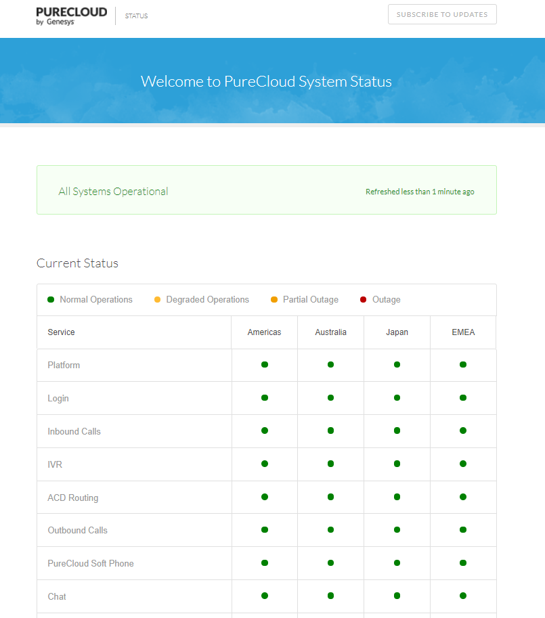Click the ACD Routing status dot for Americas
Screen dimensions: 545x618
pyautogui.click(x=265, y=497)
